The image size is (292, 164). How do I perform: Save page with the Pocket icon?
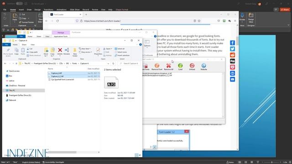point(232,67)
